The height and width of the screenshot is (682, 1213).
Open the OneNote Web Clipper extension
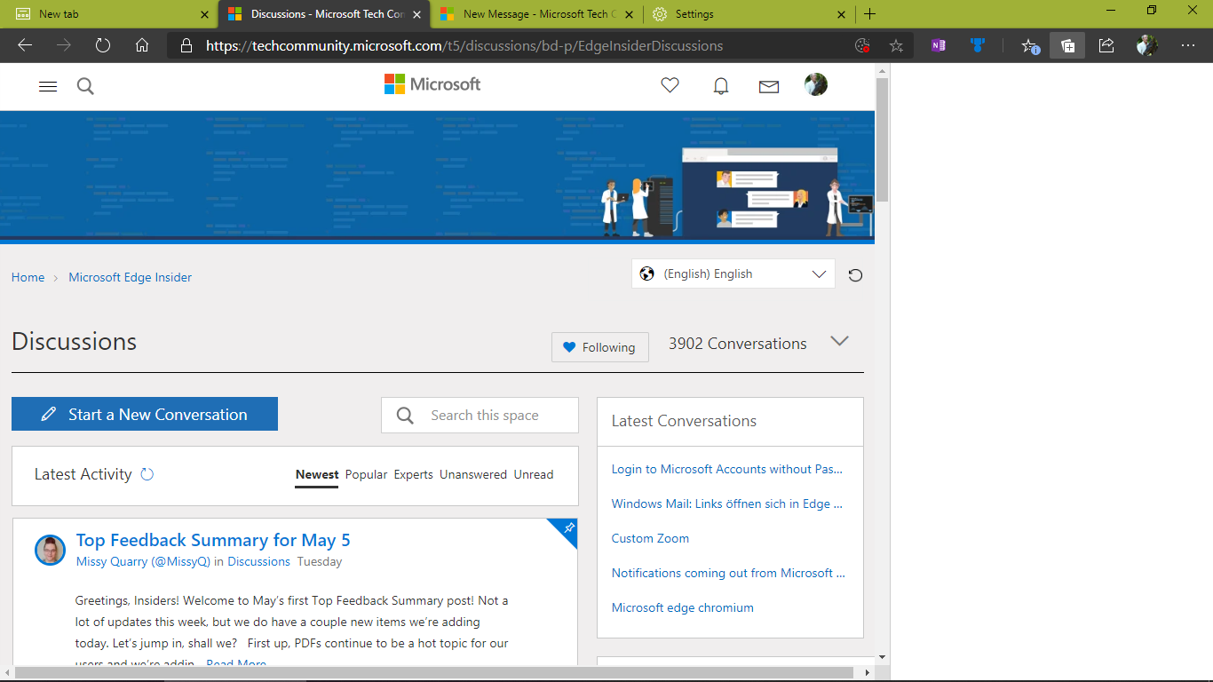click(939, 45)
